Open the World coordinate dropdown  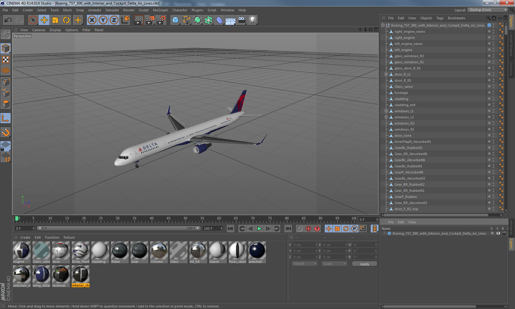[x=305, y=264]
